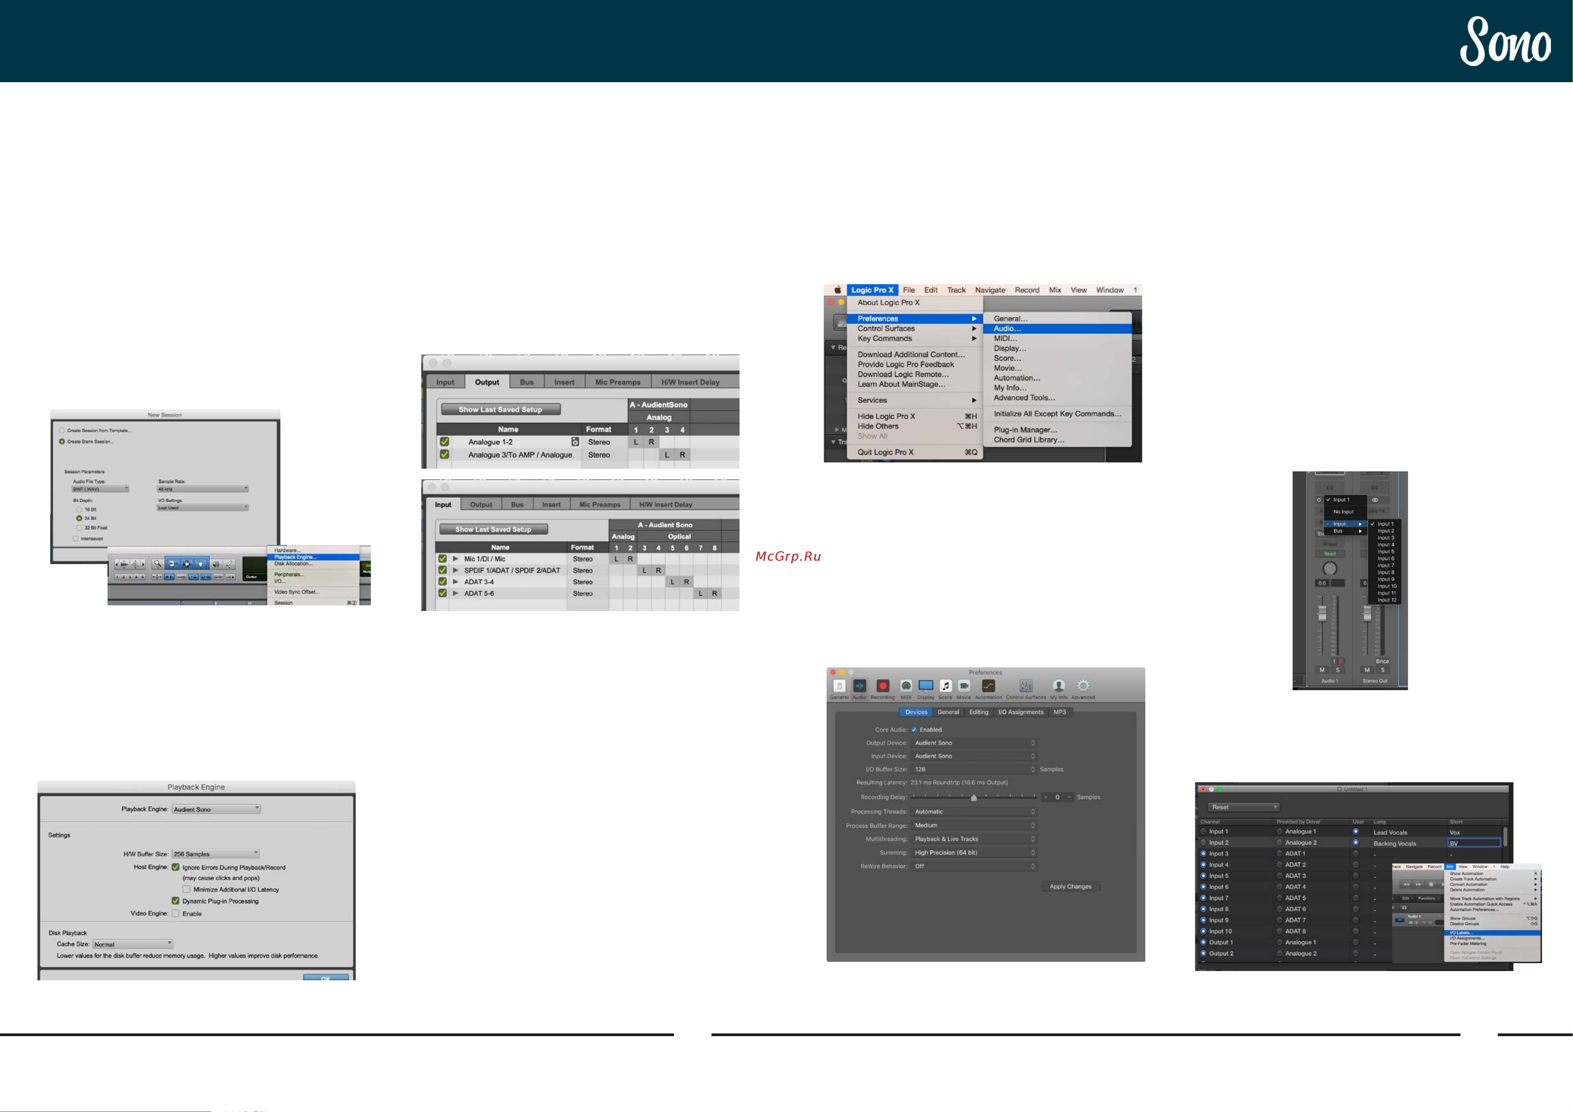Select the Selector tool in Pro Tools toolbar

coord(186,564)
